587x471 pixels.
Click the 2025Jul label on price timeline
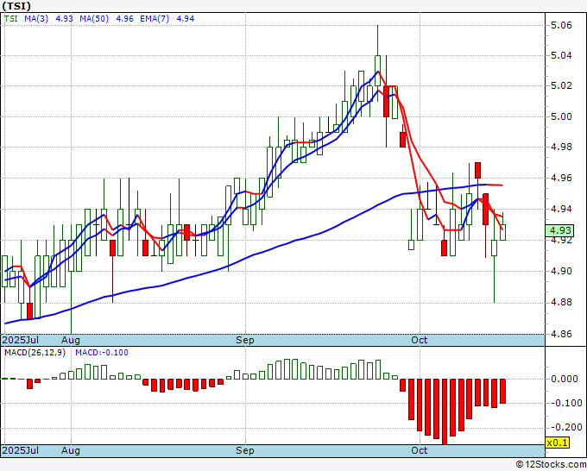[x=21, y=340]
